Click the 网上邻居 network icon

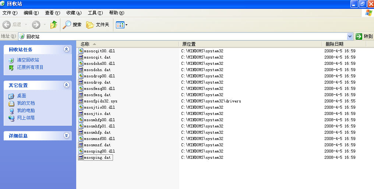(x=11, y=118)
